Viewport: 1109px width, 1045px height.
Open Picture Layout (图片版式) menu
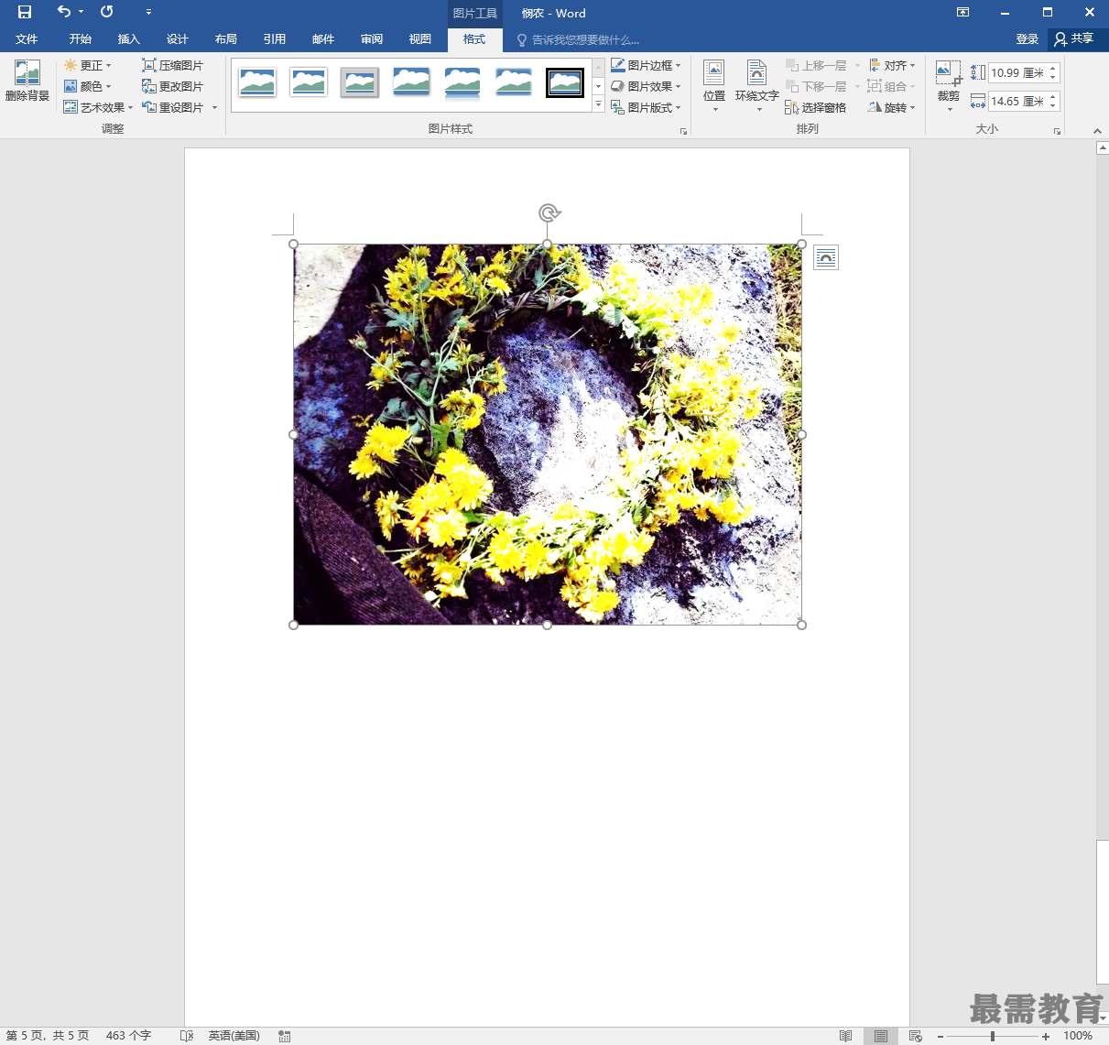646,107
